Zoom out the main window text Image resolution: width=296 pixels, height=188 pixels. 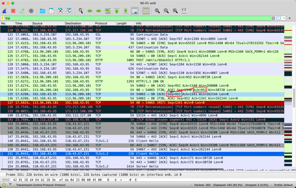tap(166, 11)
